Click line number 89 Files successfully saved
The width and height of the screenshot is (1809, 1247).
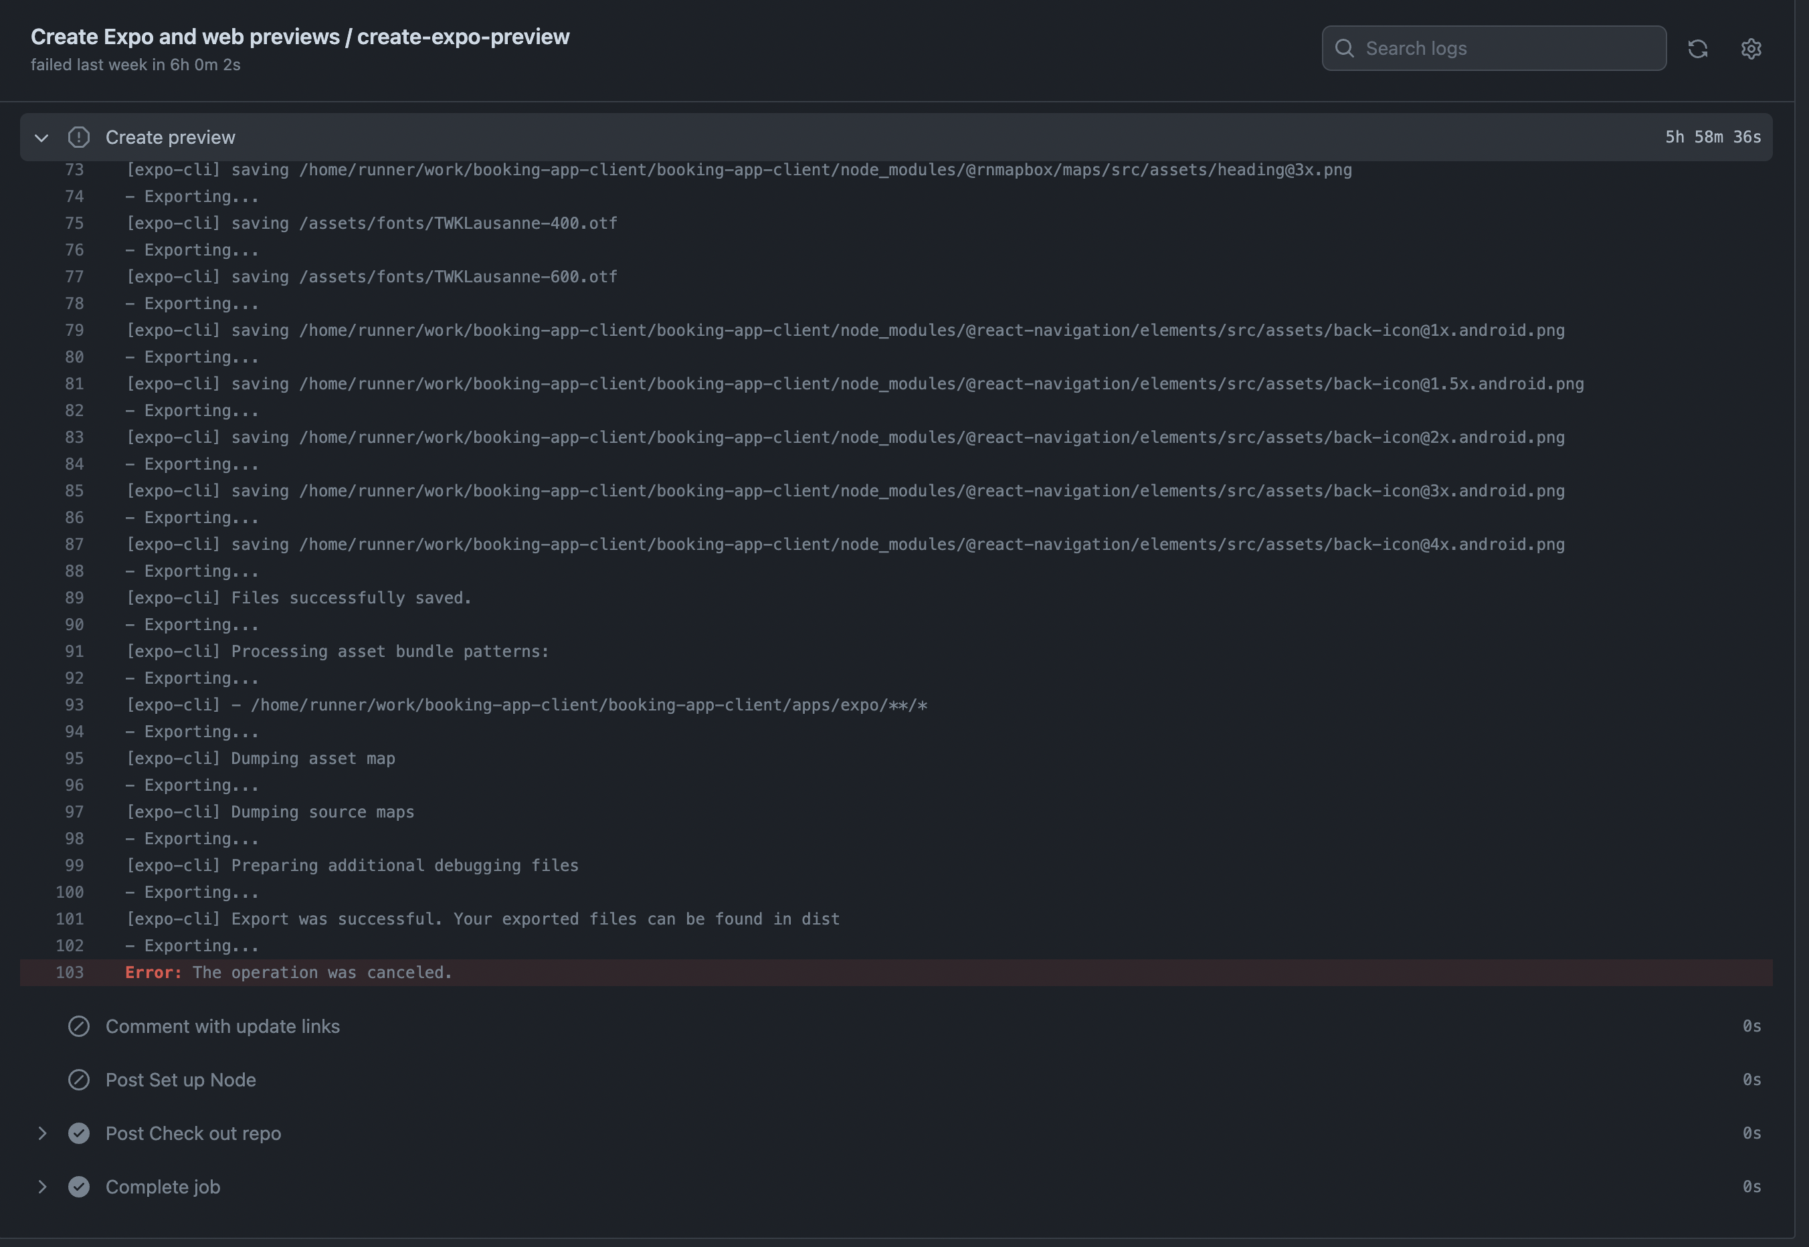pyautogui.click(x=74, y=597)
